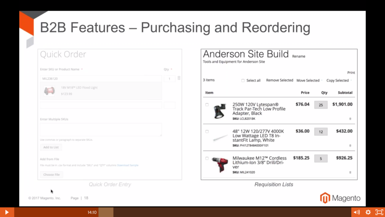Rename the Anderson Site Build list
Screen dimensions: 385x217
point(299,57)
